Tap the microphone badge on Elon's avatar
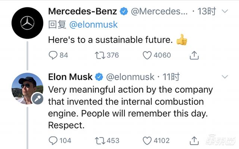Screen dimensions: 239x149 tap(37, 98)
